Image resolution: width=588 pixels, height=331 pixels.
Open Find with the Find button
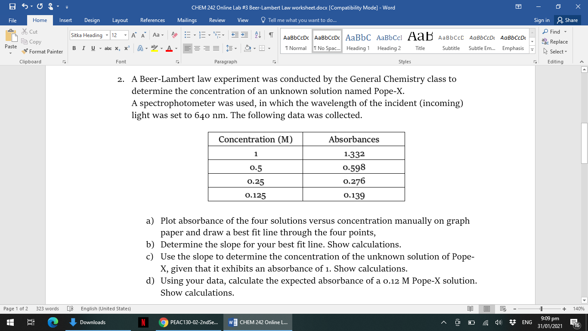point(555,31)
